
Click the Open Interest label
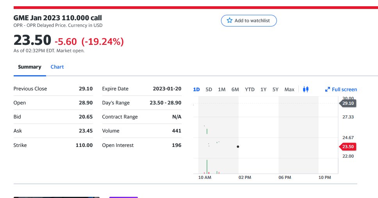pos(118,145)
